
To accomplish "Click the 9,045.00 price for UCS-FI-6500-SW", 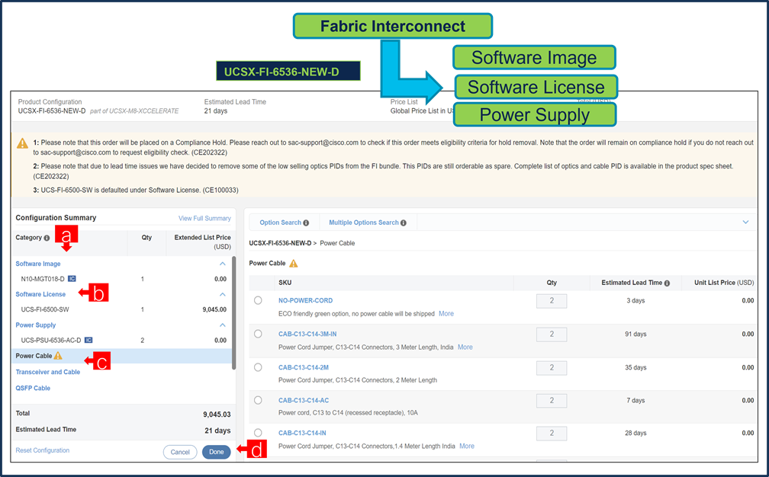I will [214, 309].
